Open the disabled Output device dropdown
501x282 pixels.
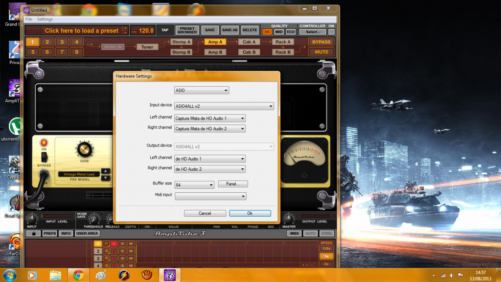[x=224, y=146]
